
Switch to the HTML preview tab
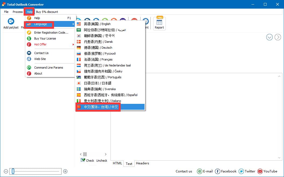117,163
